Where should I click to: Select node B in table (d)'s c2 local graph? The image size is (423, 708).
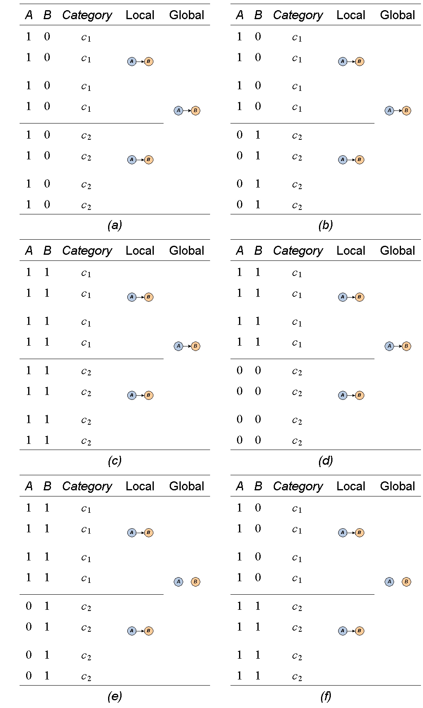[359, 395]
